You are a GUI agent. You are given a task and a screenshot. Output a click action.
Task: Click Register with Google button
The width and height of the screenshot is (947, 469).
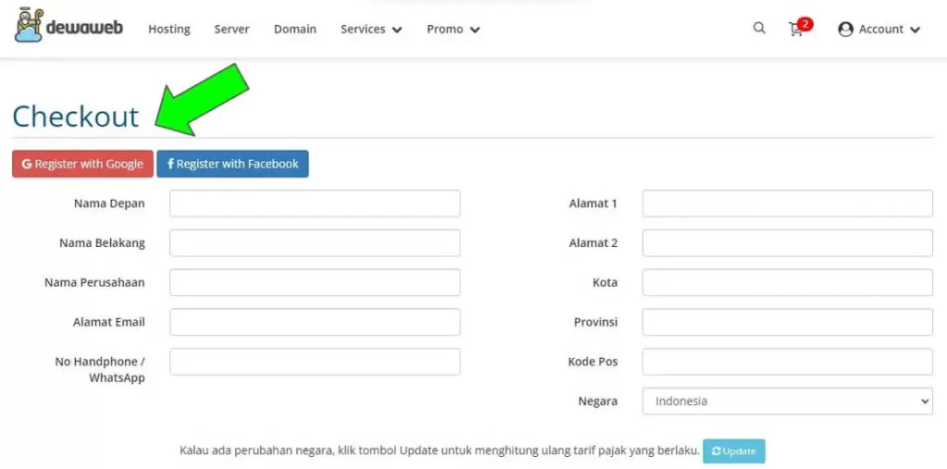tap(82, 164)
